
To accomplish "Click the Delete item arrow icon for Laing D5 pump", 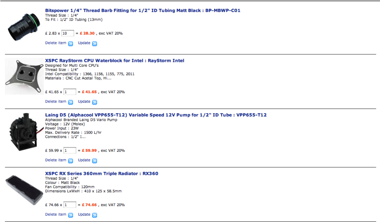I will (71, 161).
